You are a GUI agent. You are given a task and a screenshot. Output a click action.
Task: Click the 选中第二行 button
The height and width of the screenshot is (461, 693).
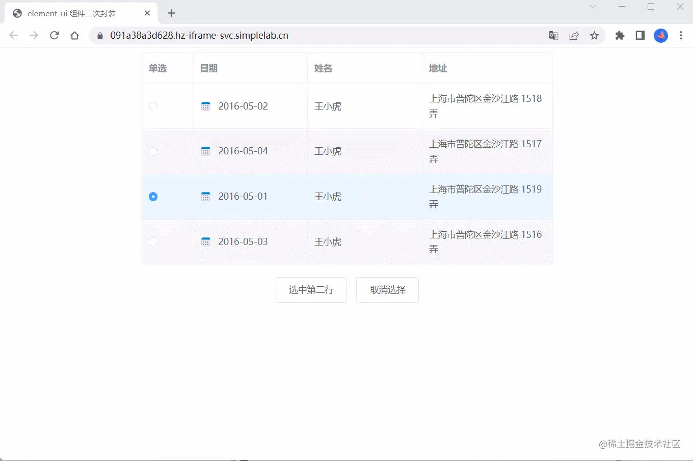(x=311, y=289)
